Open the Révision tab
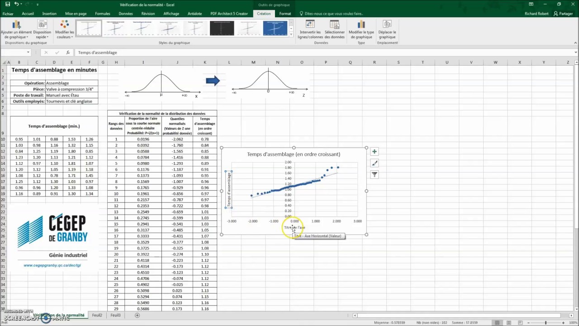 click(x=148, y=14)
